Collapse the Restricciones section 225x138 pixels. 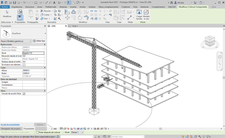(x=45, y=45)
